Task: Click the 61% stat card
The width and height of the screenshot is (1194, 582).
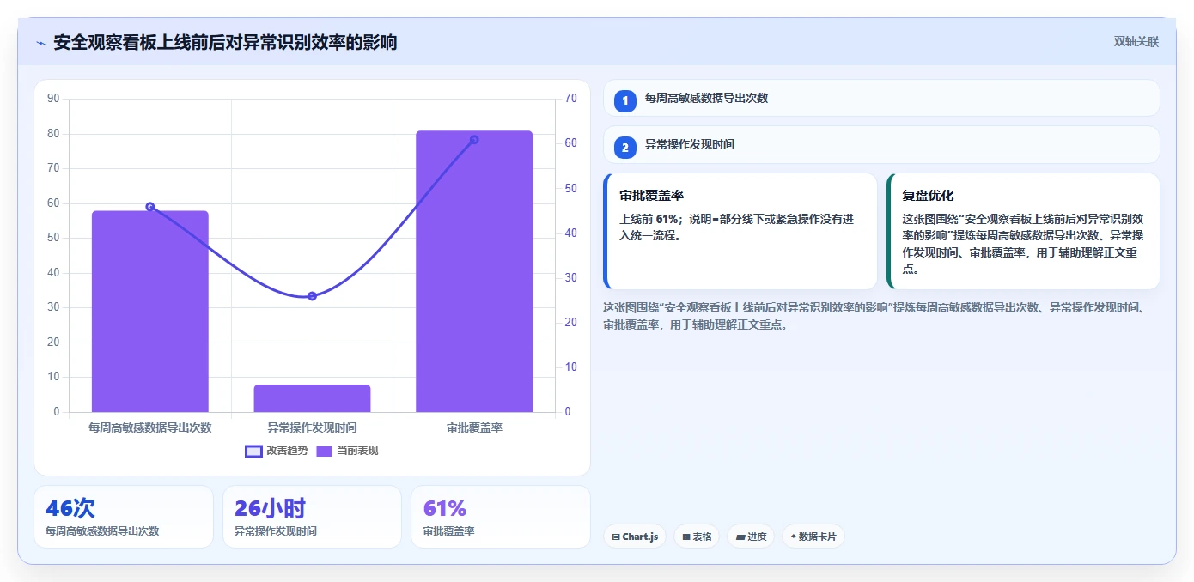Action: coord(501,517)
